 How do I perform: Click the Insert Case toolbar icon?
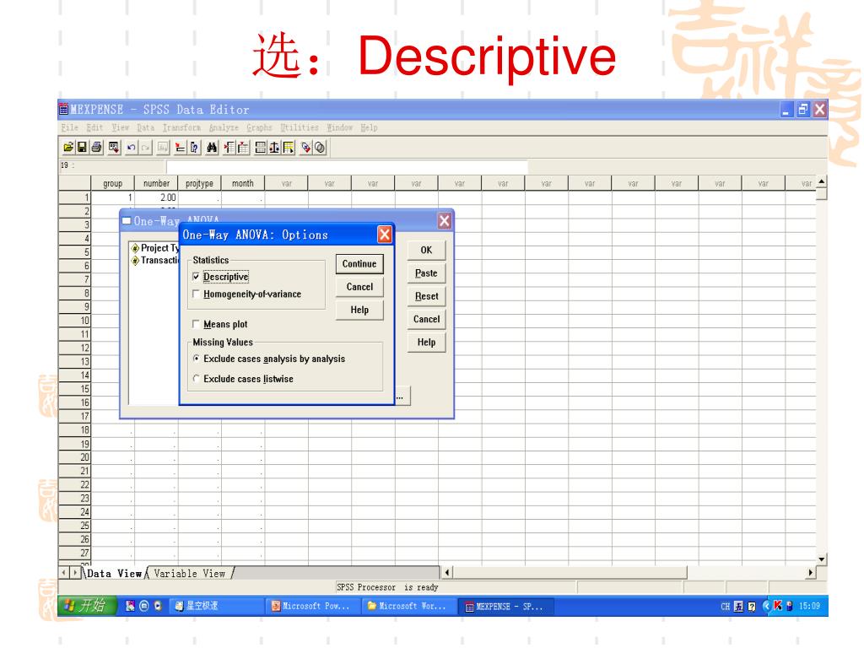[229, 148]
